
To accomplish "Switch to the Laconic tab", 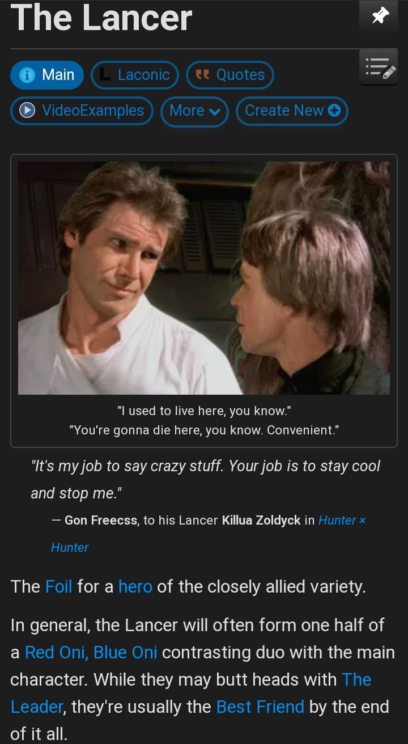I will [x=135, y=75].
